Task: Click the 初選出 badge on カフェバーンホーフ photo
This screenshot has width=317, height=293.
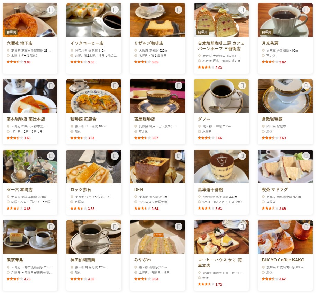Action: [202, 32]
